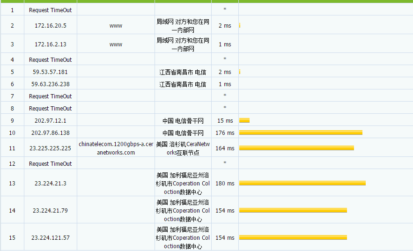Click 154 ms value in hop 14 row
The image size is (413, 251).
(x=225, y=210)
